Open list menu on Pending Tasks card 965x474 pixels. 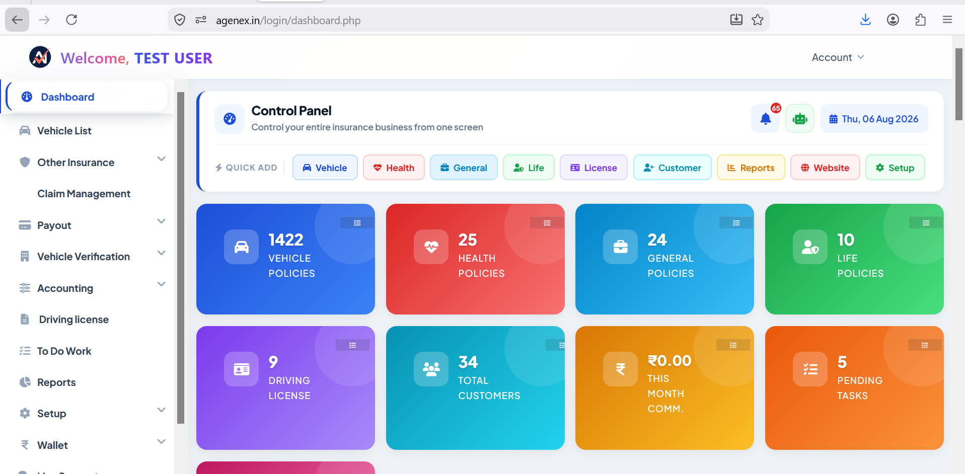[x=925, y=345]
